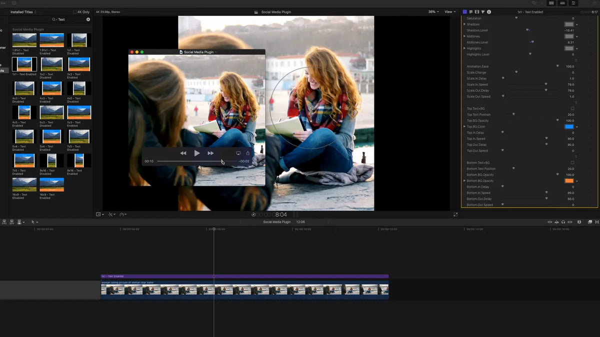The height and width of the screenshot is (337, 600).
Task: Open the effects browser icon at timeline right
Action: click(x=590, y=222)
